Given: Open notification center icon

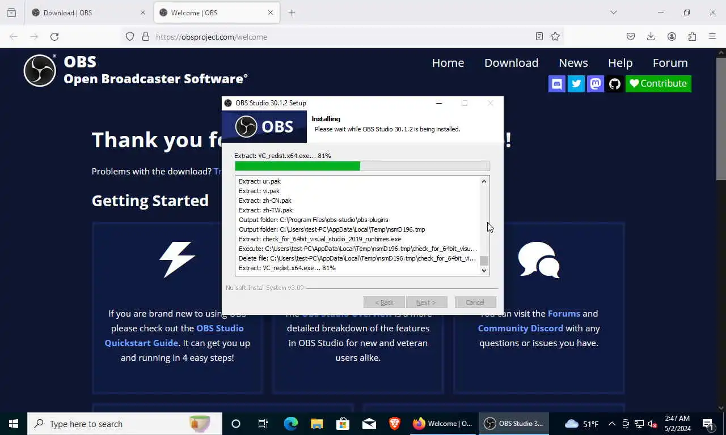Looking at the screenshot, I should [708, 424].
